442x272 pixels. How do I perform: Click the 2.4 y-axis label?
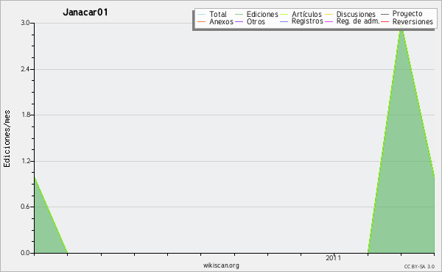(25, 69)
